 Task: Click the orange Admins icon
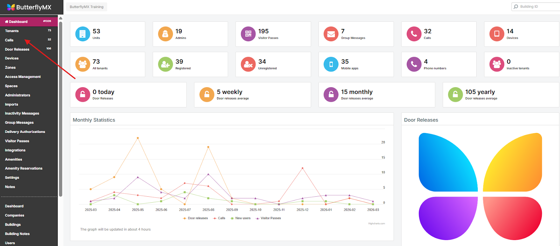(165, 34)
